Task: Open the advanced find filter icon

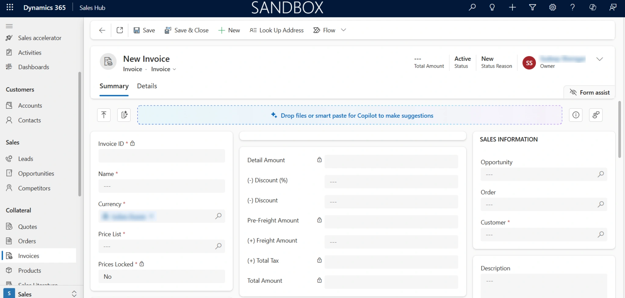Action: click(x=532, y=7)
